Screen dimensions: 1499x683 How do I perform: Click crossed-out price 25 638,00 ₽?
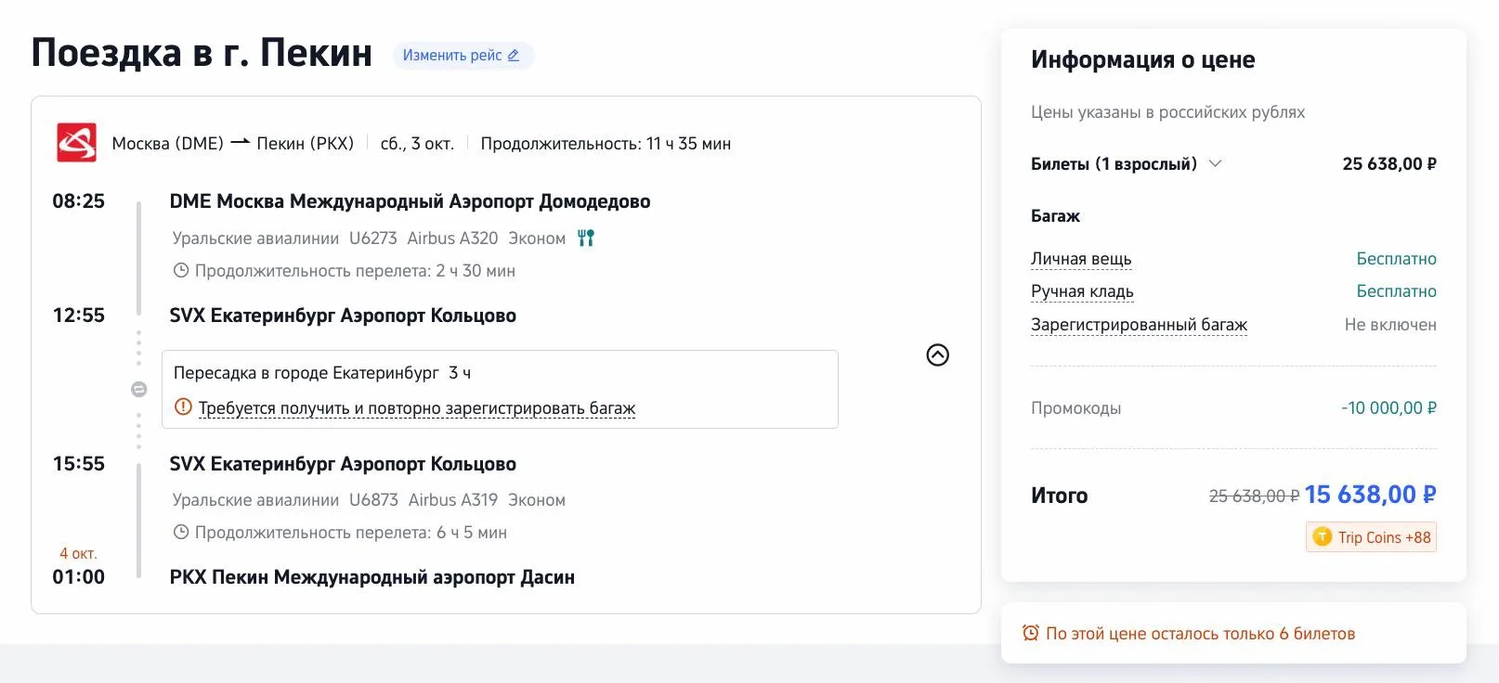pyautogui.click(x=1254, y=496)
